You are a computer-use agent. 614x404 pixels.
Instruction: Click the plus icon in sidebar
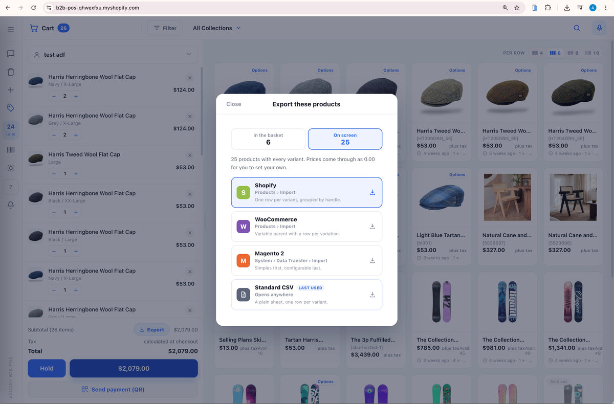pyautogui.click(x=11, y=90)
